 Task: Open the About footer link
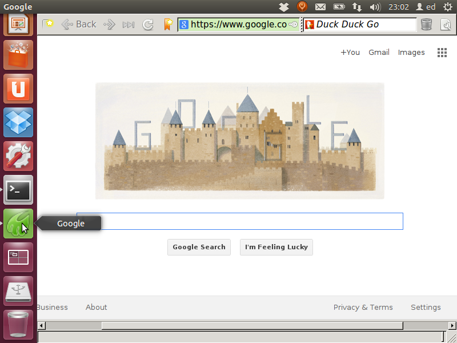pyautogui.click(x=96, y=308)
